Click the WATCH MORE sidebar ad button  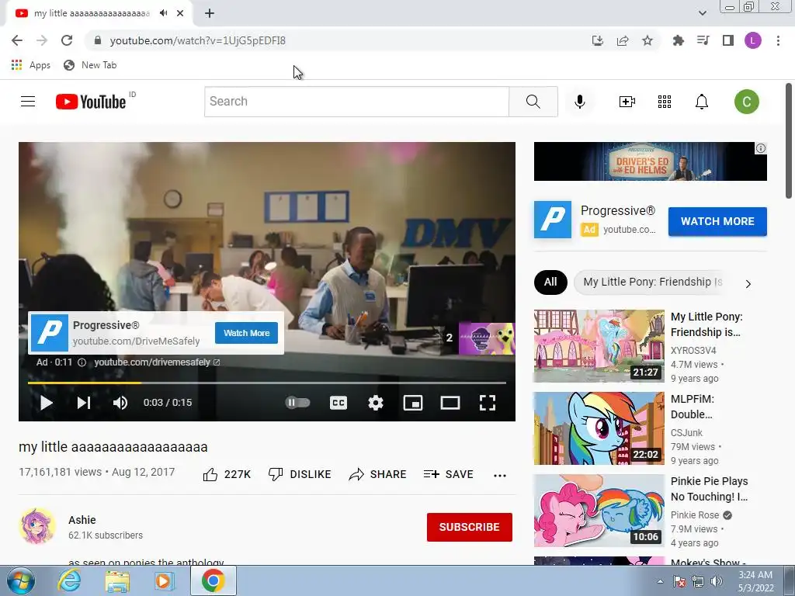(x=717, y=221)
